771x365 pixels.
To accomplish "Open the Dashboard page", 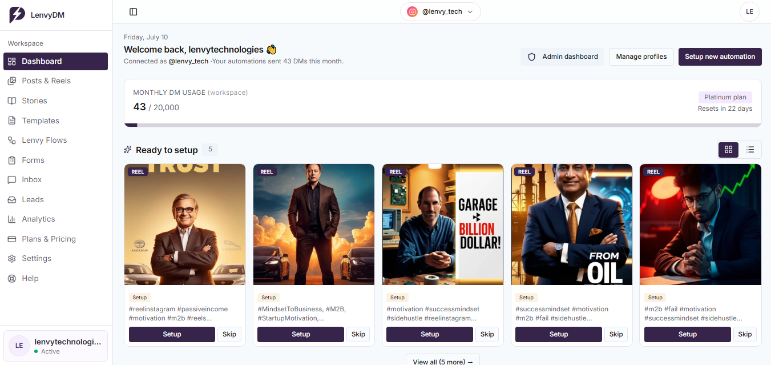I will point(55,61).
